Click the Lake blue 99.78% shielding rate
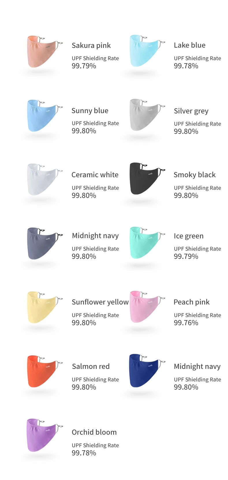Image resolution: width=228 pixels, height=480 pixels. click(x=186, y=66)
